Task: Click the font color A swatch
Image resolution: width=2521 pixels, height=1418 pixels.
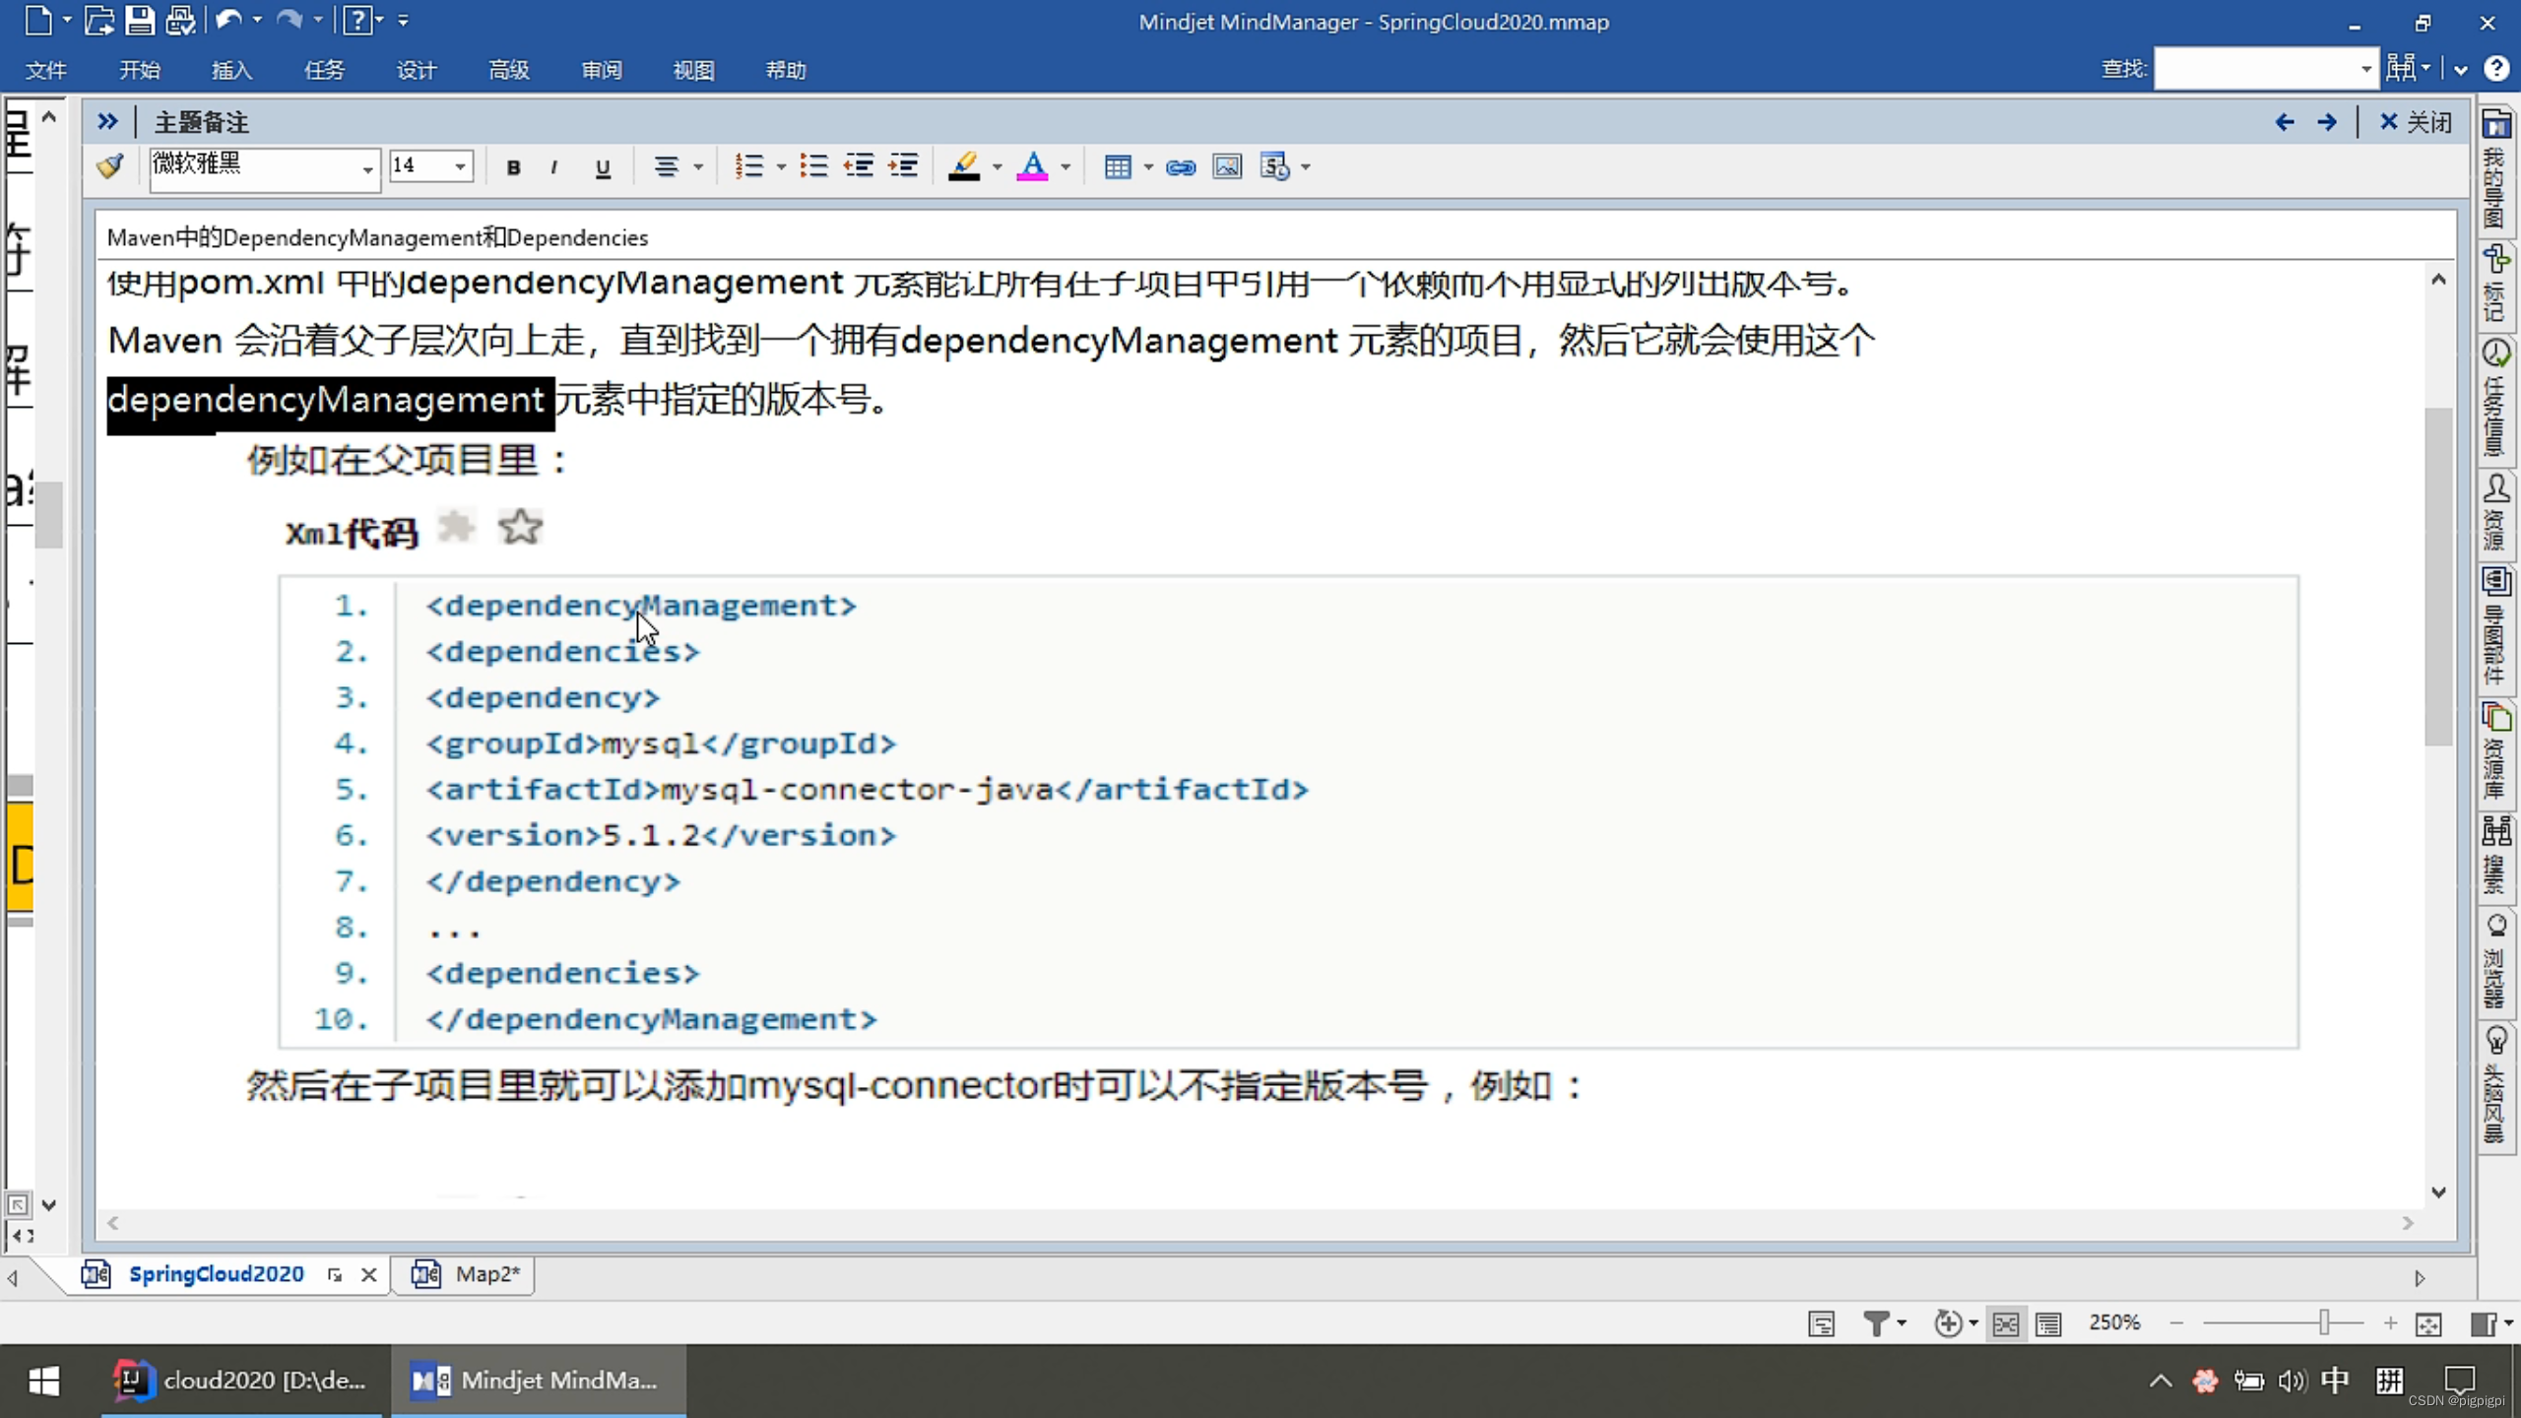Action: point(1032,166)
